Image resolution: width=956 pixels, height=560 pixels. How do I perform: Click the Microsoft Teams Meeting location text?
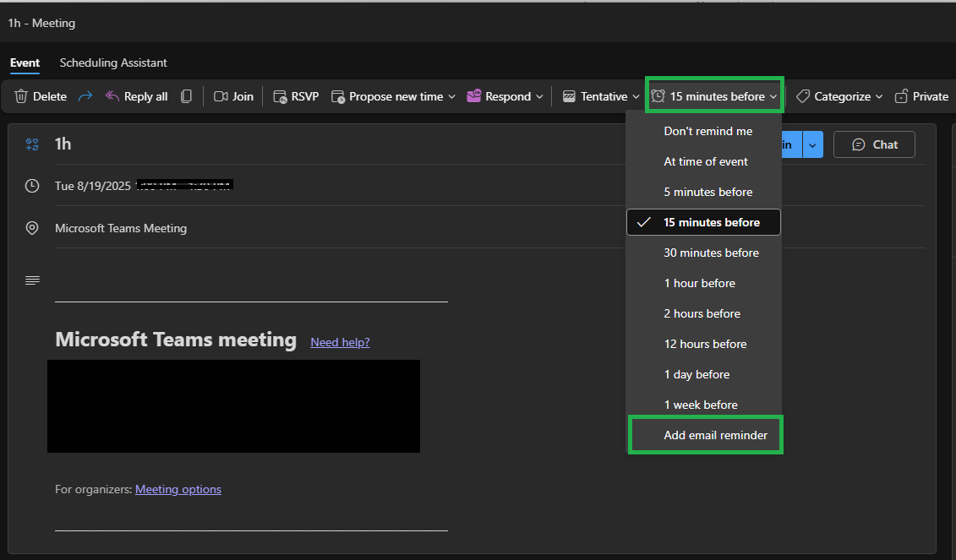(x=121, y=228)
